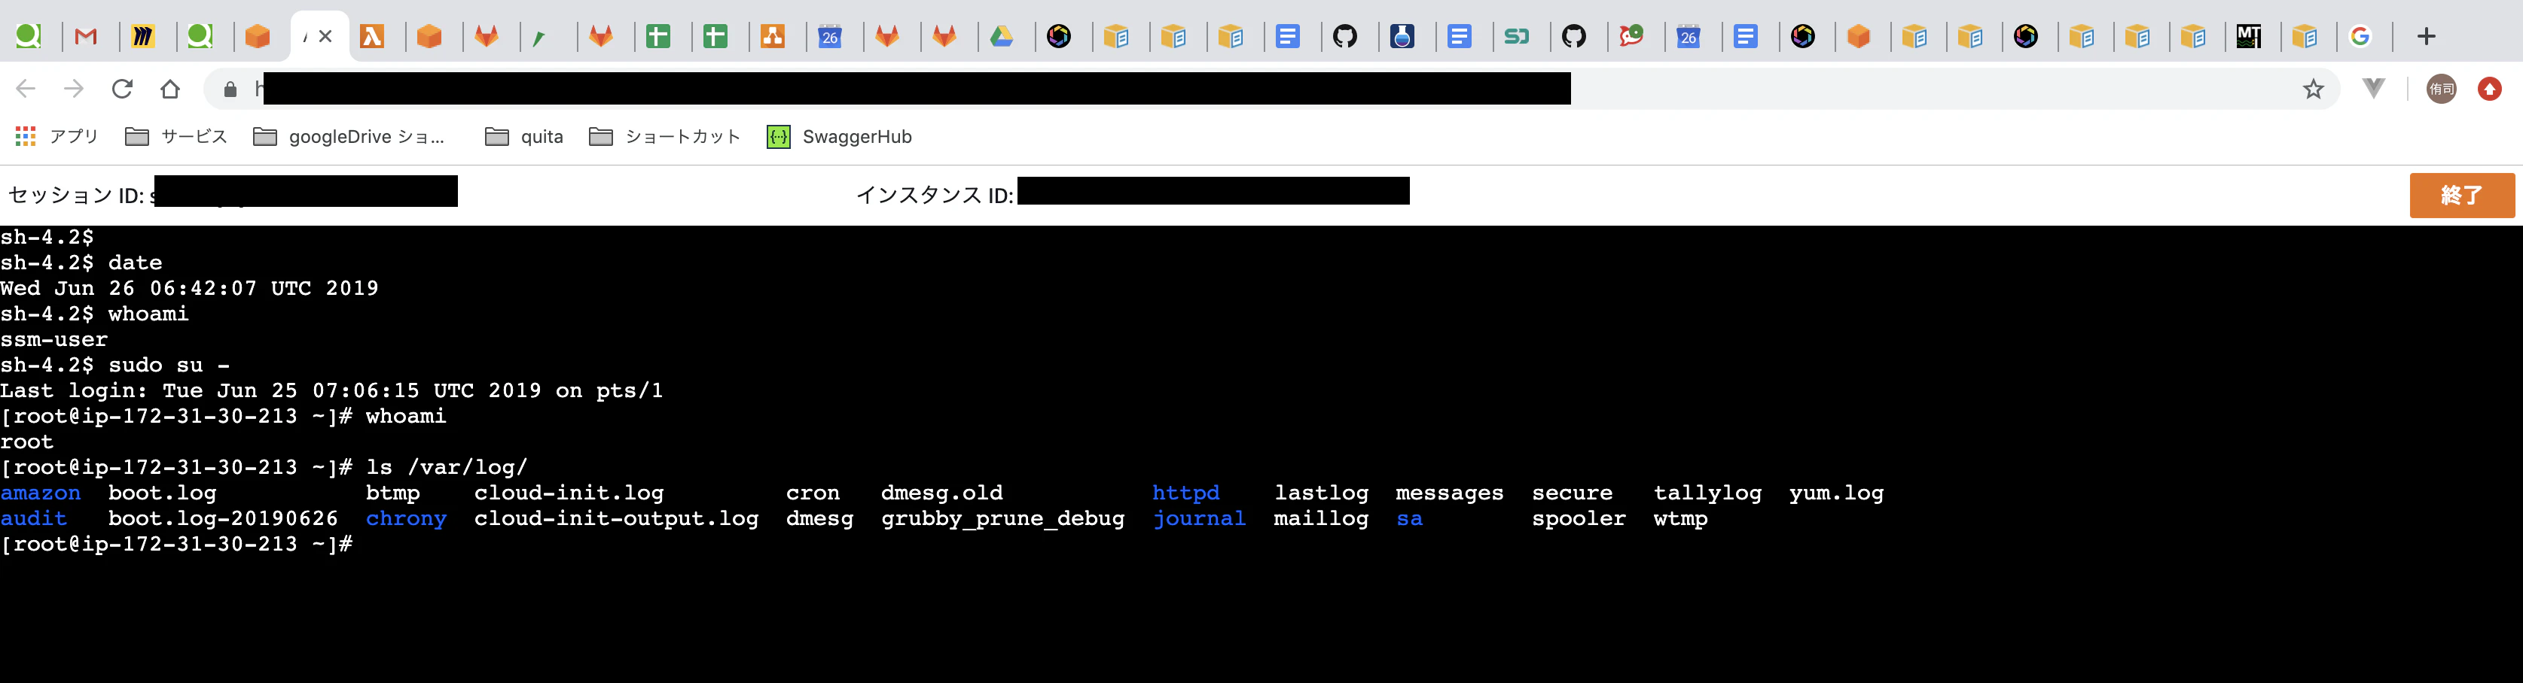Click the red browser update icon
The image size is (2523, 683).
pyautogui.click(x=2490, y=89)
